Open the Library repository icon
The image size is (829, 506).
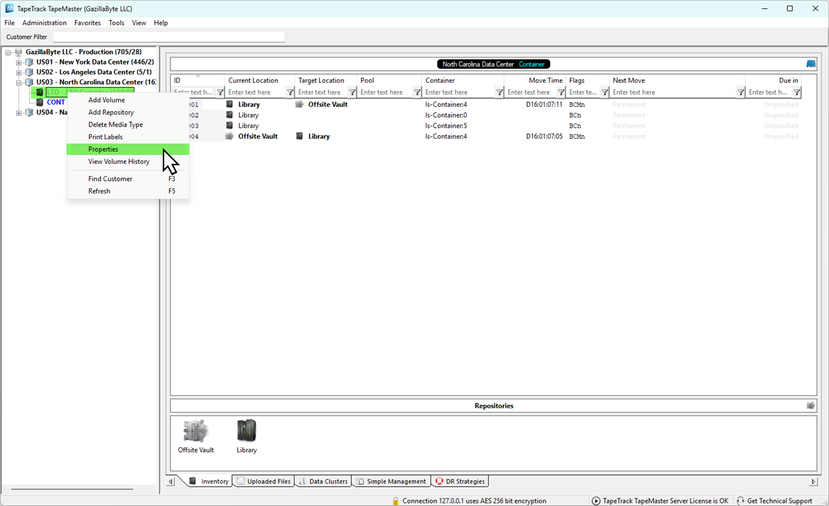click(x=246, y=430)
